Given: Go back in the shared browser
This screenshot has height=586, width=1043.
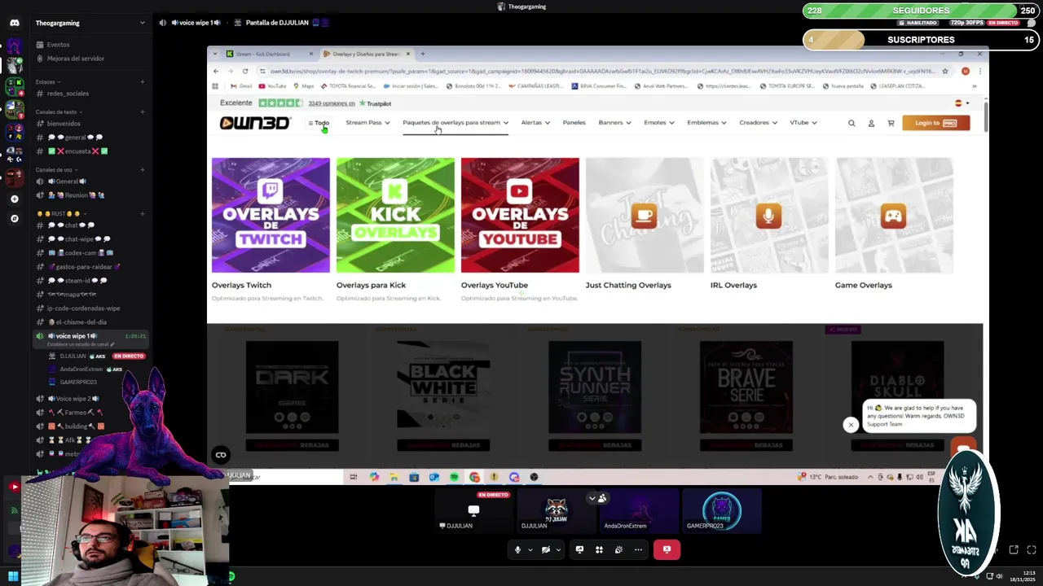Looking at the screenshot, I should (216, 71).
